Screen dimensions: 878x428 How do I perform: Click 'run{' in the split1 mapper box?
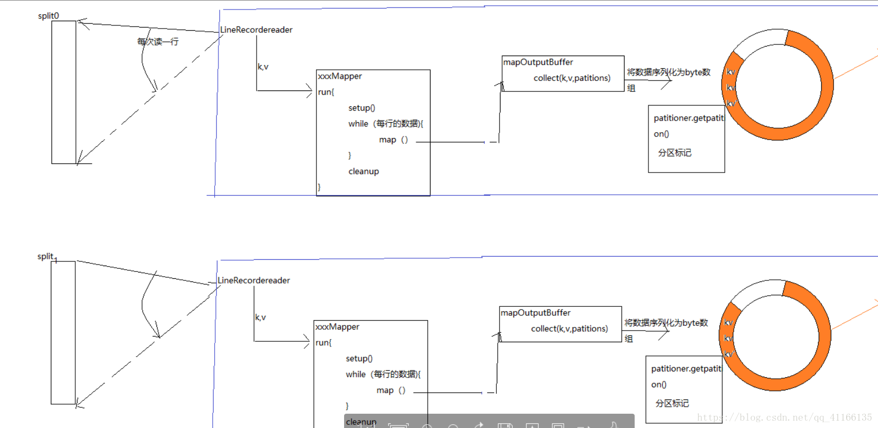[323, 343]
